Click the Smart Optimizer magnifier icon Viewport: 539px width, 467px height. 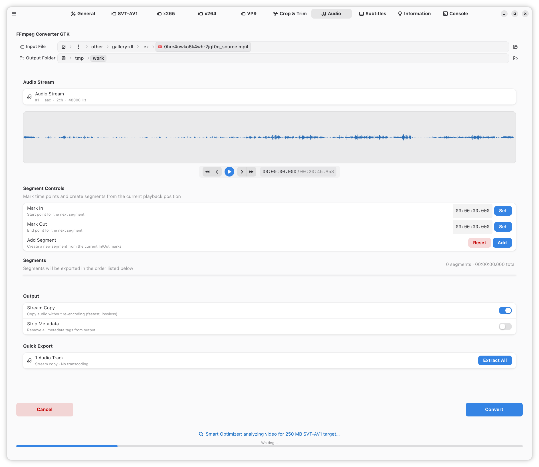pos(201,434)
